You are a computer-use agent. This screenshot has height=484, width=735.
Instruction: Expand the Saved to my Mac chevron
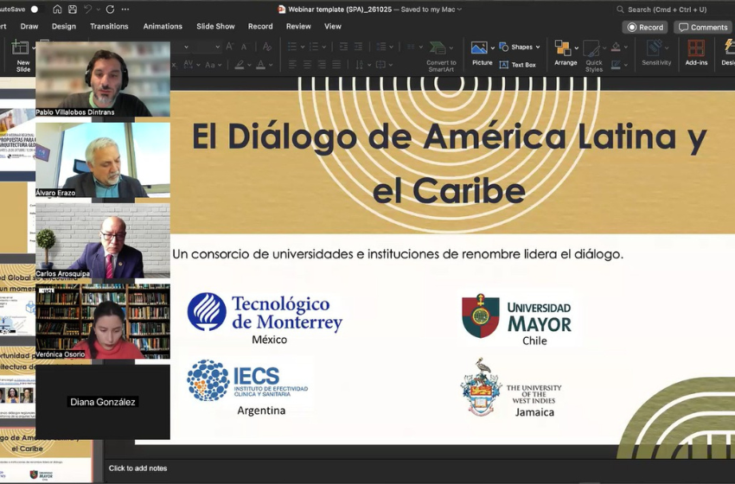point(459,10)
